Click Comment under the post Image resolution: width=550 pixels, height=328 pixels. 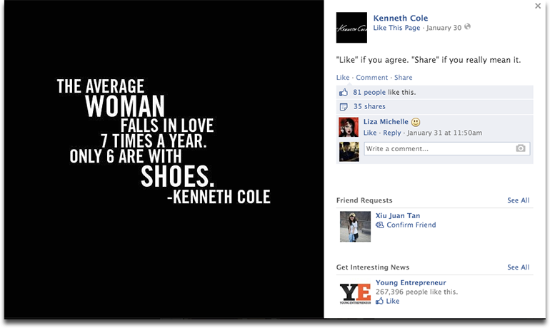pyautogui.click(x=372, y=77)
